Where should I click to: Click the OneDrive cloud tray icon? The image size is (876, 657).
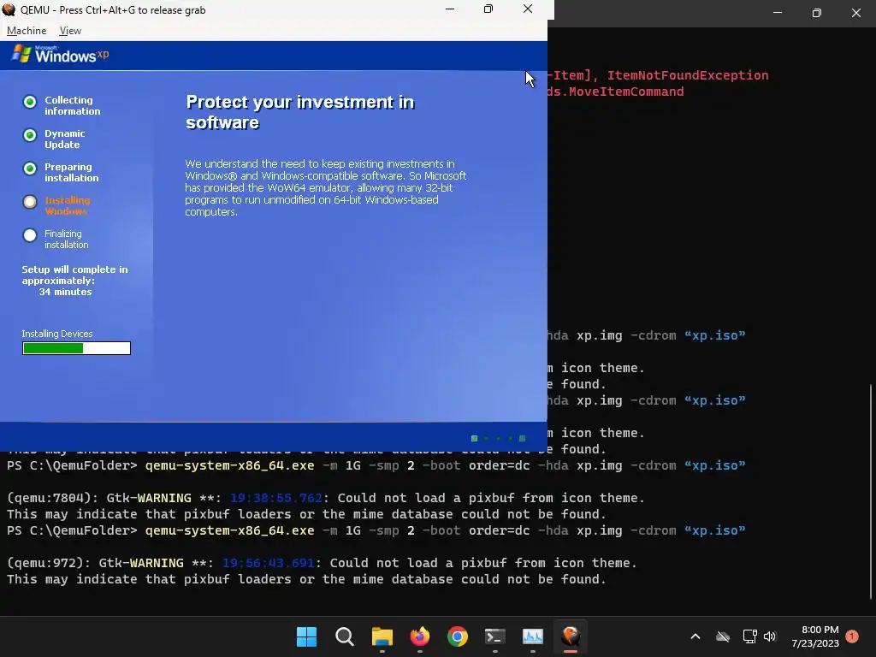pos(723,636)
